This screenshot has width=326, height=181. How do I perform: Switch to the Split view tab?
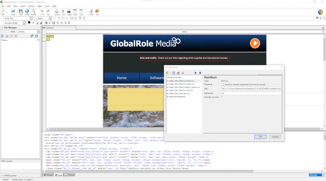point(59,175)
